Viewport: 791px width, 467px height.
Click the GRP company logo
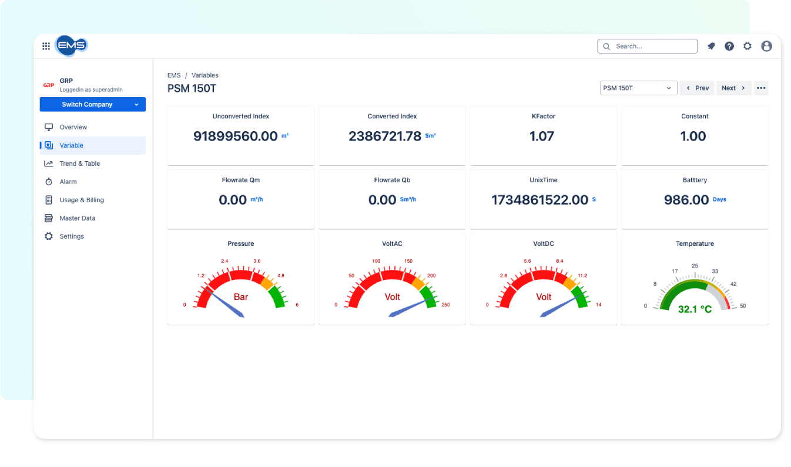click(49, 85)
